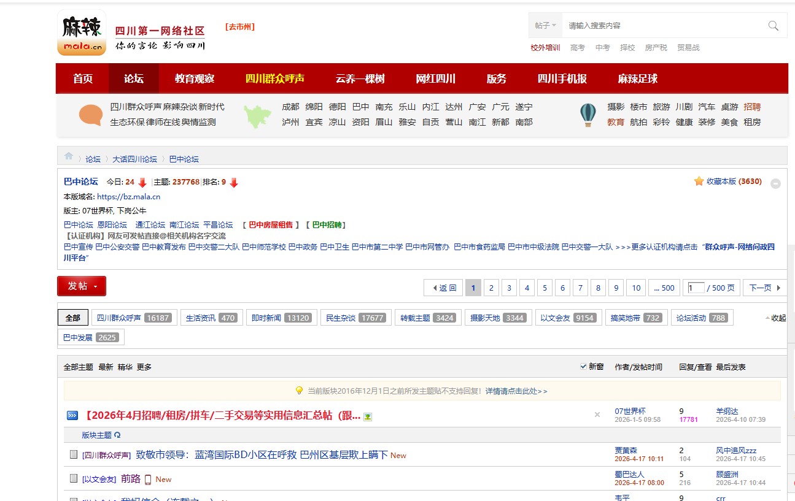
Task: Click refresh icon next to 版块主题
Action: pos(117,435)
